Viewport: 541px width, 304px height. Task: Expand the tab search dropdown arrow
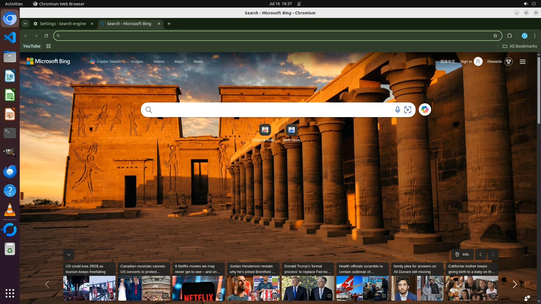pos(25,24)
